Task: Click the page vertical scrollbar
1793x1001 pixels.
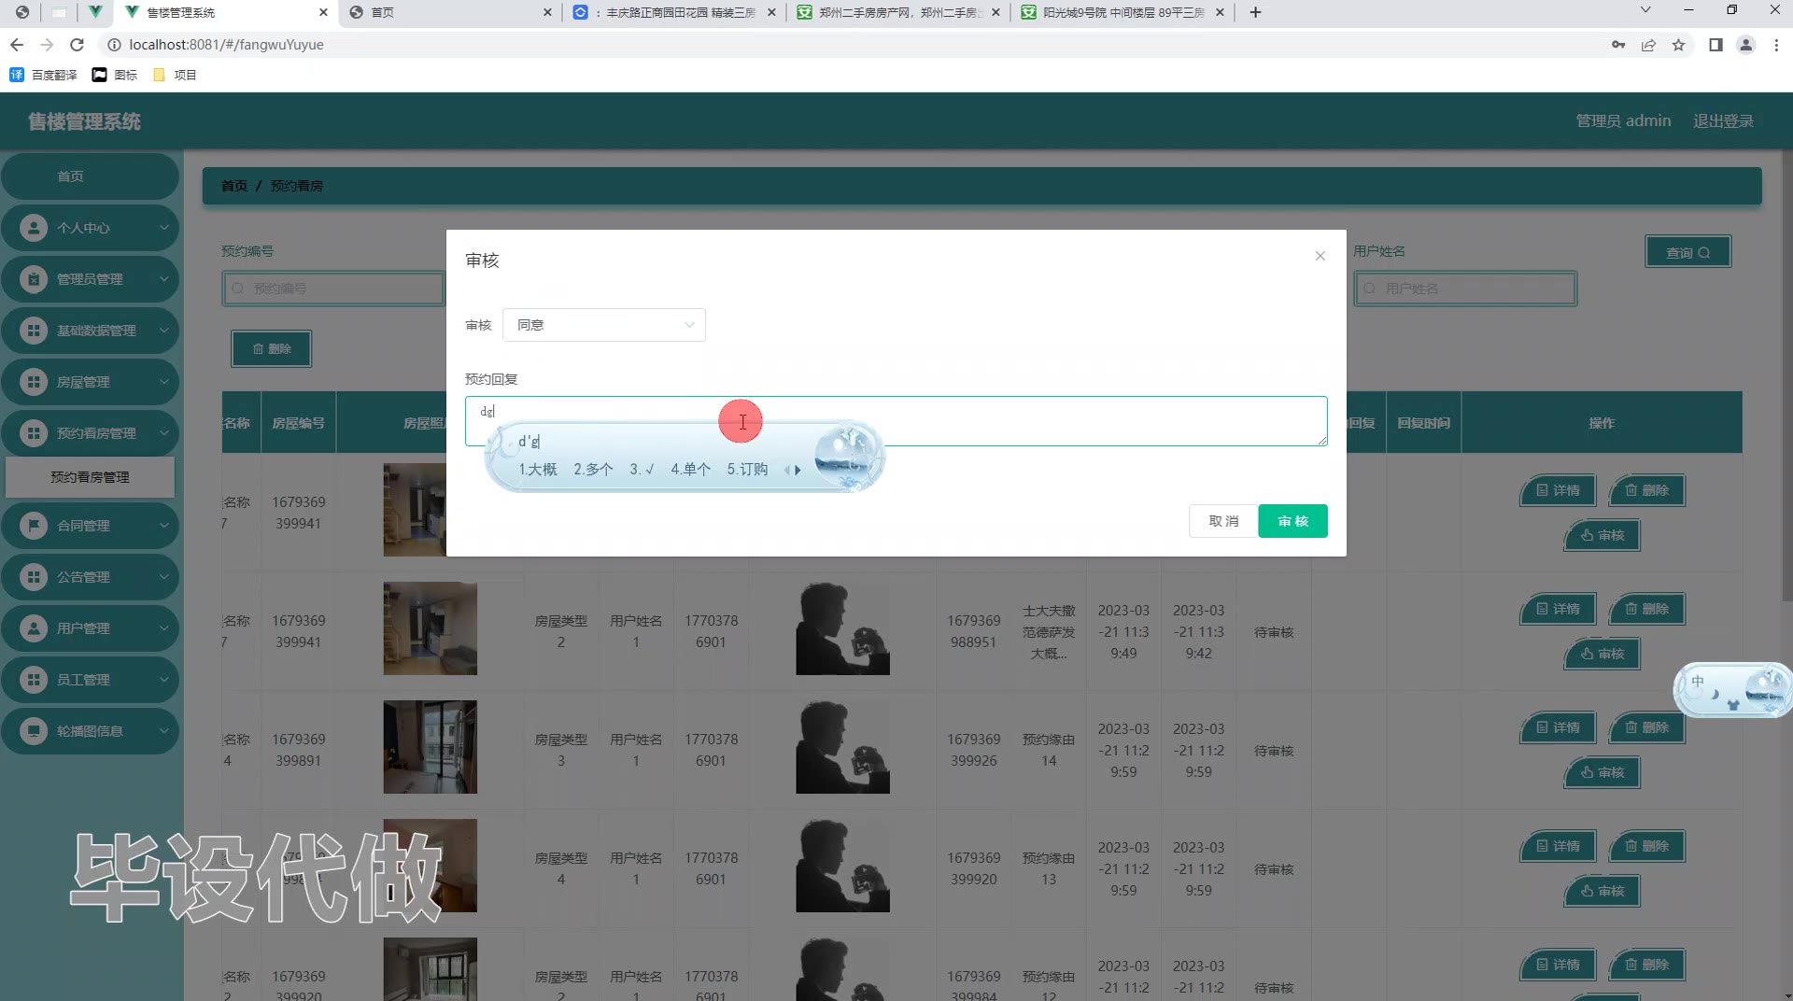Action: 1786,374
